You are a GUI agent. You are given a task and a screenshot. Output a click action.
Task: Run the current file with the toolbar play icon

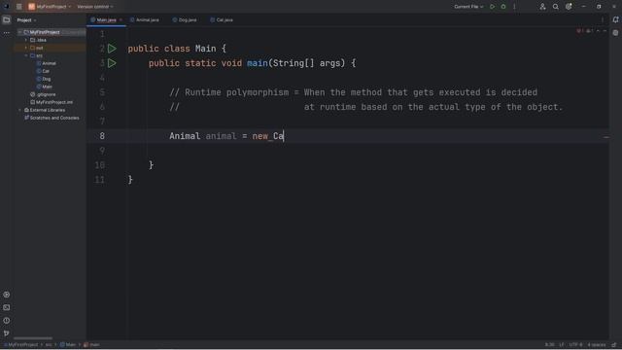(493, 7)
